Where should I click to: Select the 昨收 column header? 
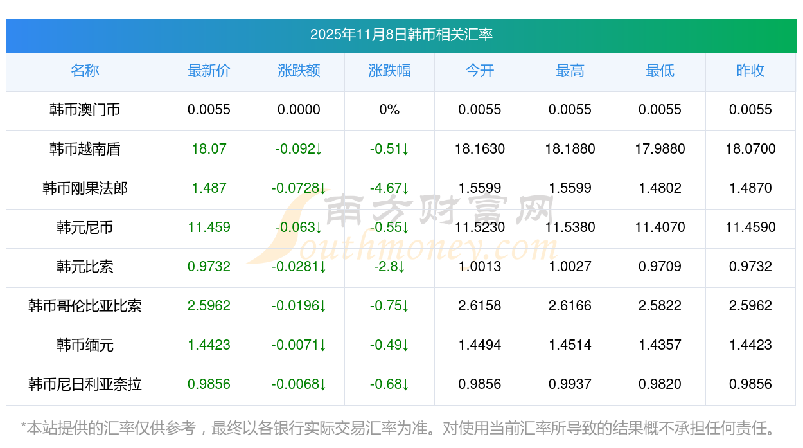750,71
